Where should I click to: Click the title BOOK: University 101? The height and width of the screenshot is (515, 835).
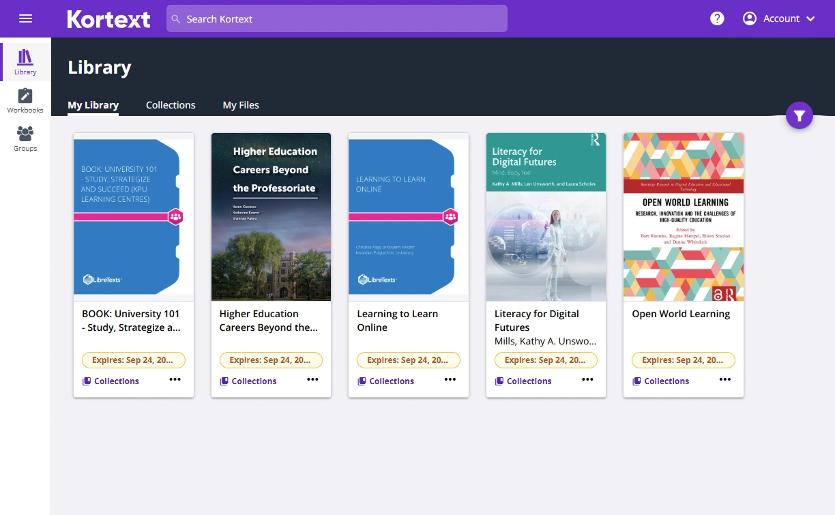tap(131, 321)
